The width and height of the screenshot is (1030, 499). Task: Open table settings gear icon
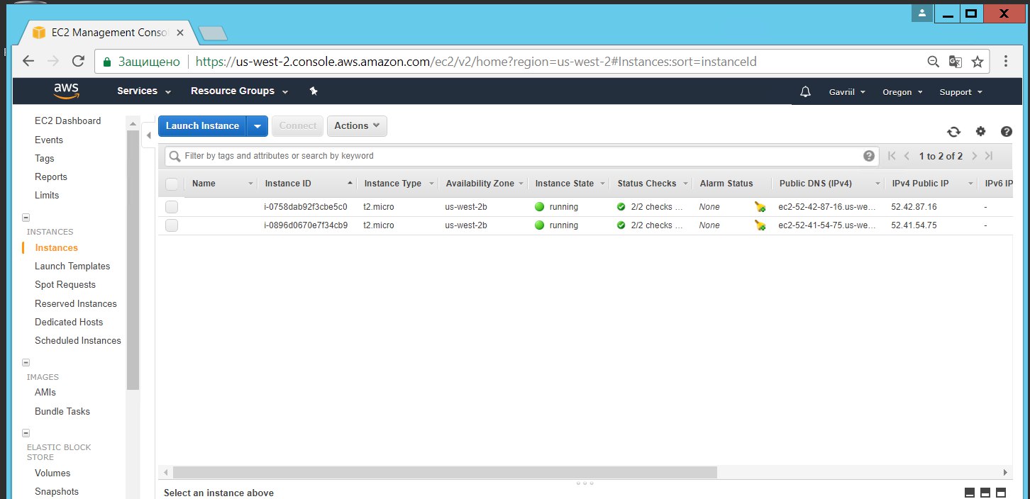coord(980,131)
